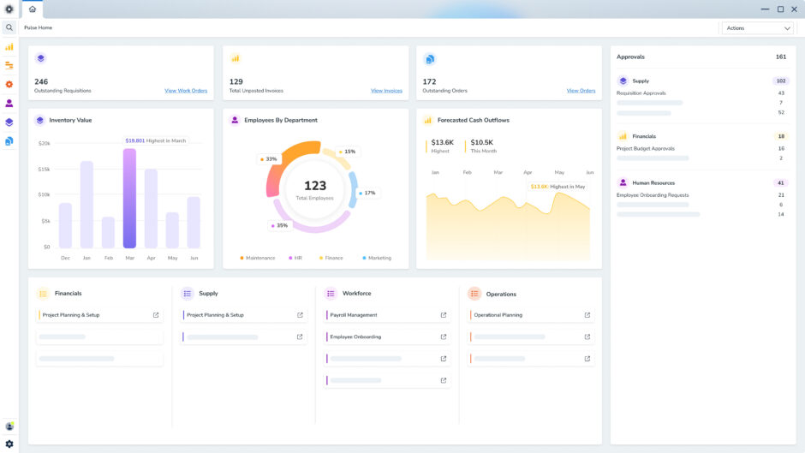805x453 pixels.
Task: Select the orange gear sidebar icon
Action: coord(9,84)
